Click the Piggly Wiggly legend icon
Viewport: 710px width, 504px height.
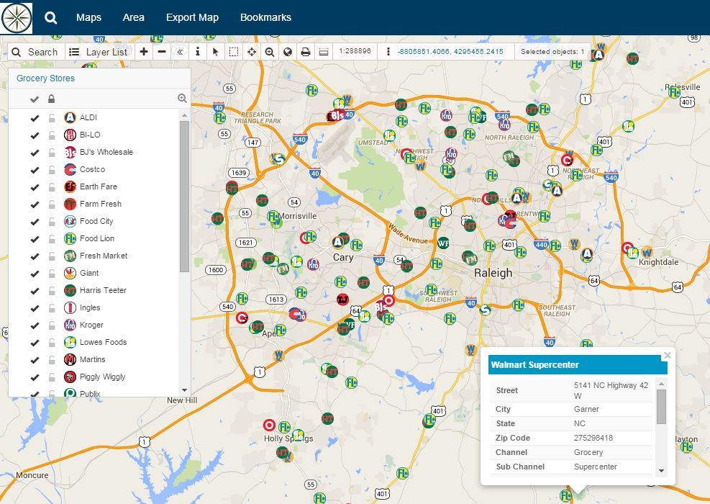[70, 377]
